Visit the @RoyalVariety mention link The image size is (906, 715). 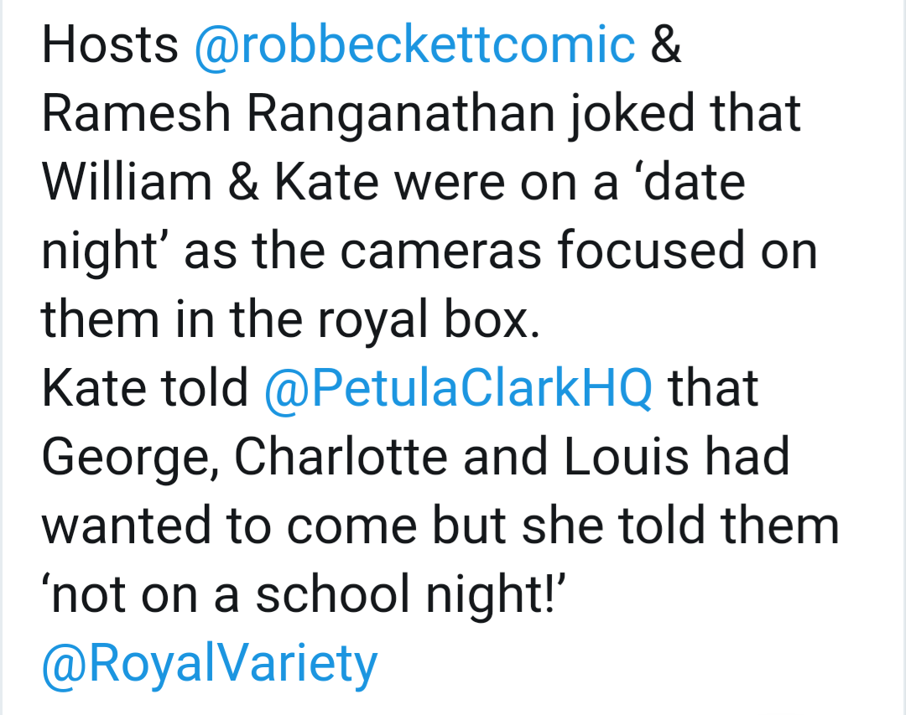[x=210, y=662]
